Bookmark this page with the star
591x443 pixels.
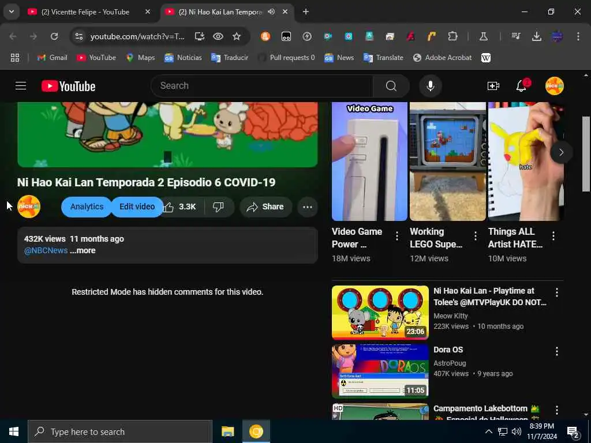click(x=236, y=36)
